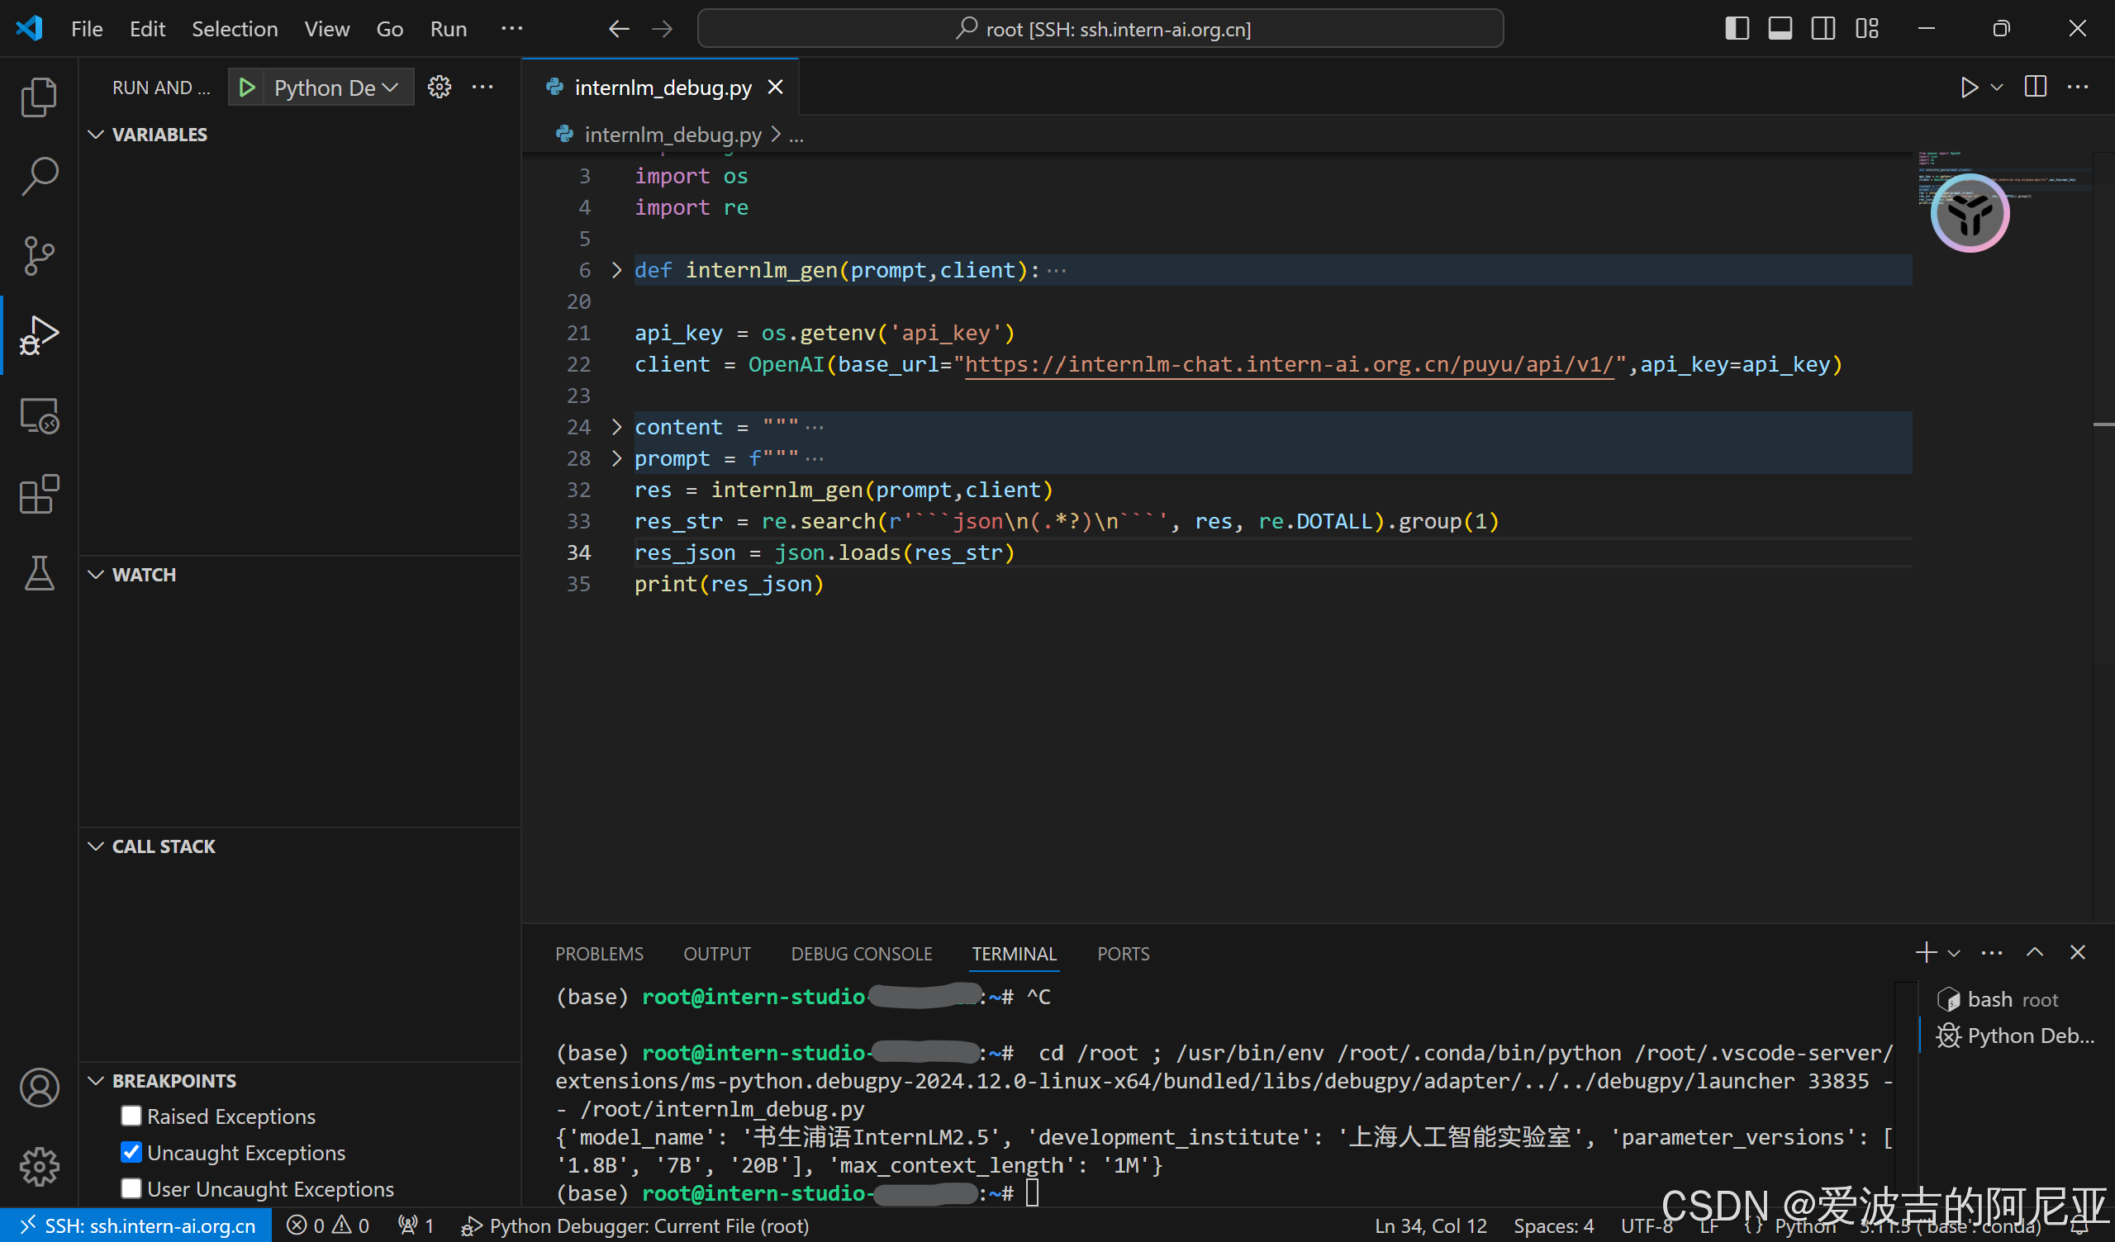Open the Selection menu
This screenshot has height=1242, width=2115.
[x=234, y=29]
